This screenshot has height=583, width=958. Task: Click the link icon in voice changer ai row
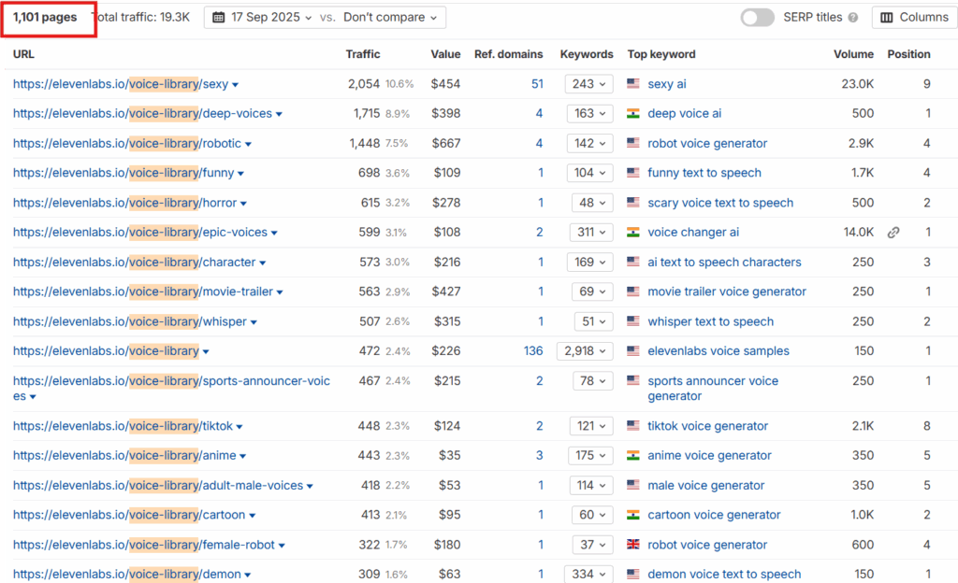(x=893, y=233)
